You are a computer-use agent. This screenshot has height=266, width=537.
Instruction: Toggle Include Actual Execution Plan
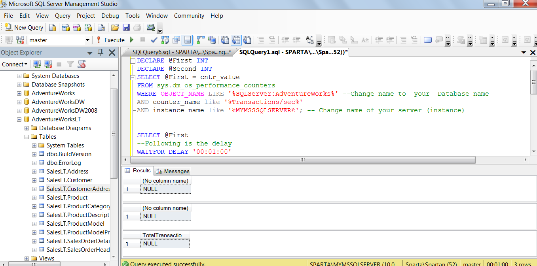[201, 40]
